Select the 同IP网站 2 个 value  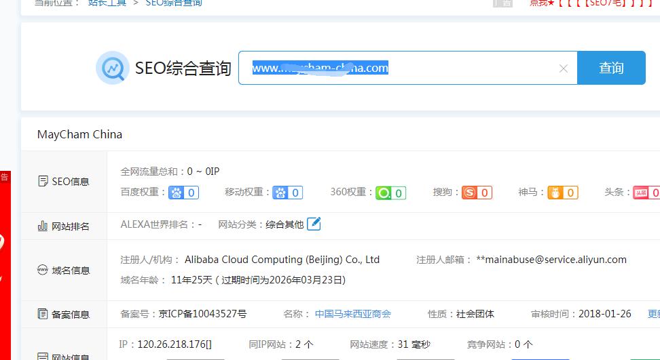tap(304, 344)
